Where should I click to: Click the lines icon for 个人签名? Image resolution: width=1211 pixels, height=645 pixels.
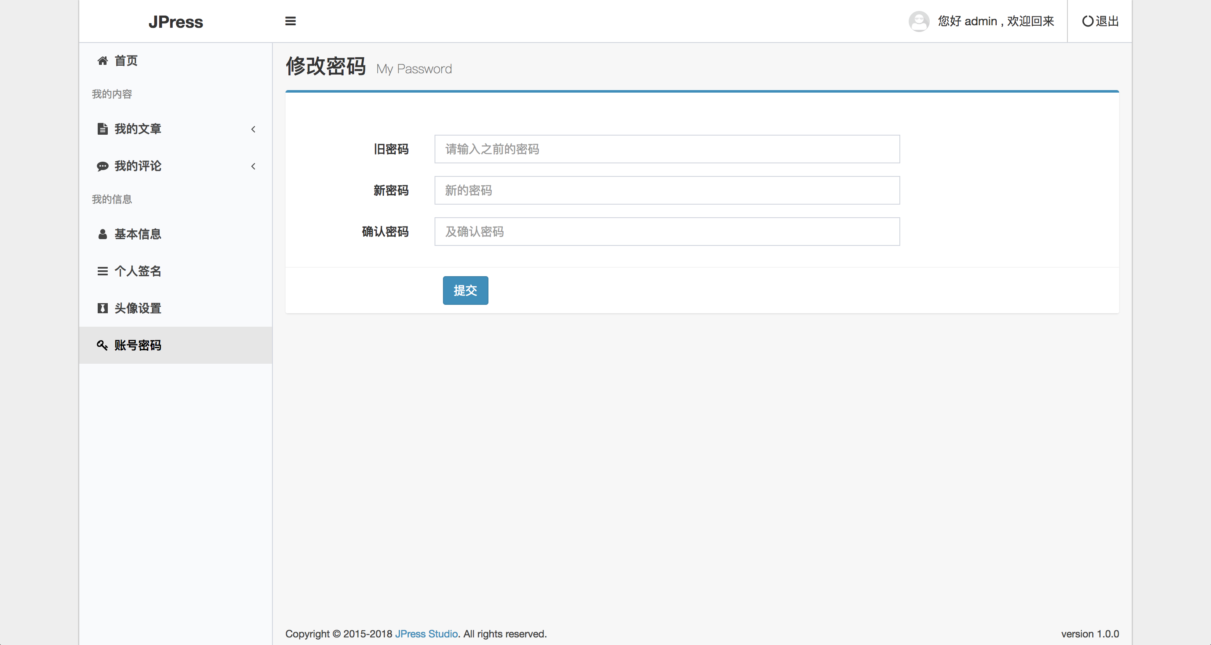click(x=102, y=271)
